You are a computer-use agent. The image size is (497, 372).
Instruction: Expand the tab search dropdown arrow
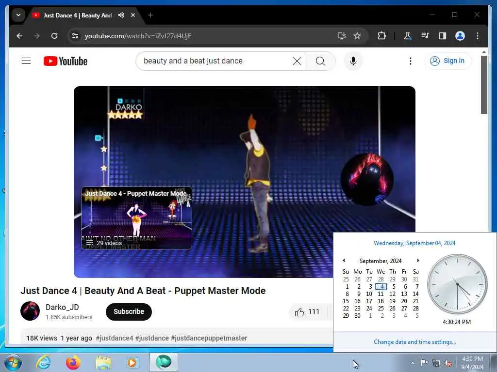18,15
